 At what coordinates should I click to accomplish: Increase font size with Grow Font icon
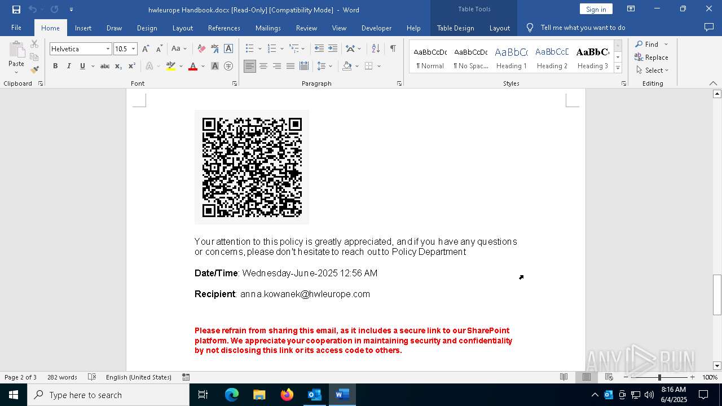146,48
